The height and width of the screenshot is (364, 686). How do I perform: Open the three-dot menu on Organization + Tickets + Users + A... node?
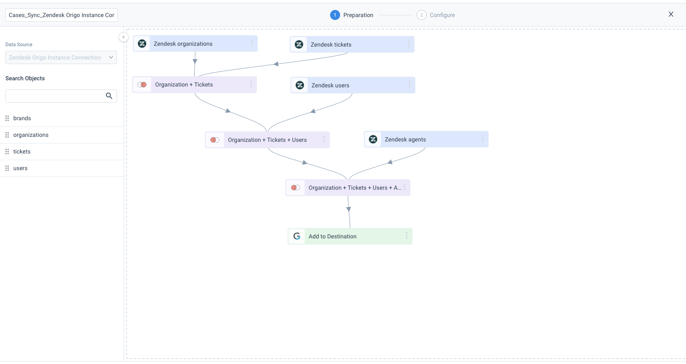point(404,187)
